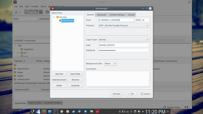Click the New Bookmark button
This screenshot has width=203, height=114.
click(59, 80)
